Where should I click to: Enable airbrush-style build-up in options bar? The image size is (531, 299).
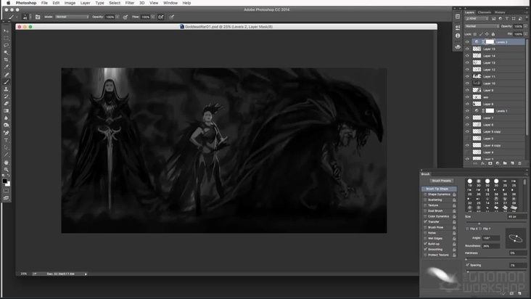point(161,17)
